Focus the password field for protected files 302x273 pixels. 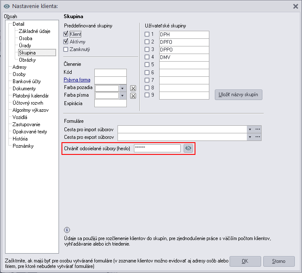coord(157,148)
